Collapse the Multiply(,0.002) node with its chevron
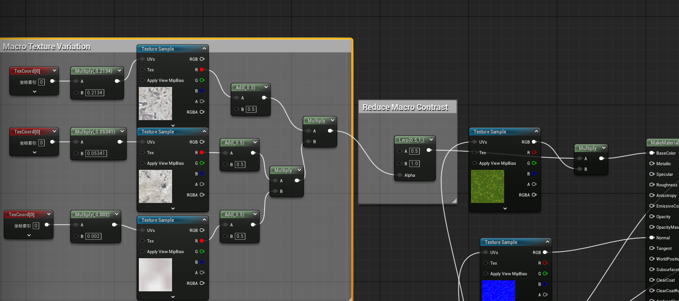The width and height of the screenshot is (679, 301). click(116, 214)
